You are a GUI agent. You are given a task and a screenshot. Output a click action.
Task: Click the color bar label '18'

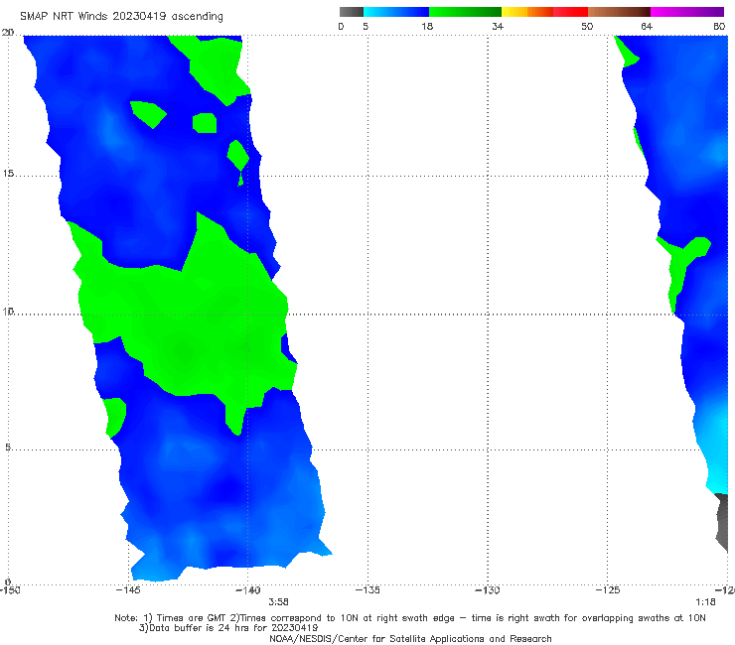(x=427, y=26)
